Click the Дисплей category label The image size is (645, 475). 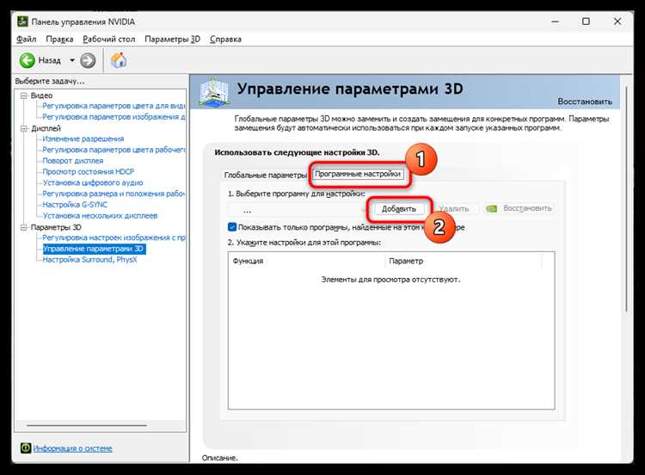(x=46, y=128)
